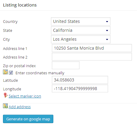
Task: Click the map icon beside coordinates checkbox
Action: point(5,72)
